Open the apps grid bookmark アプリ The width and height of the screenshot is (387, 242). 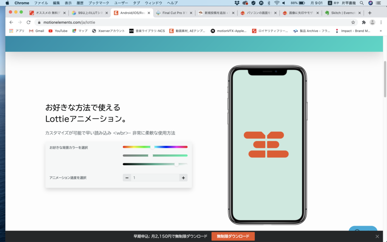(17, 31)
